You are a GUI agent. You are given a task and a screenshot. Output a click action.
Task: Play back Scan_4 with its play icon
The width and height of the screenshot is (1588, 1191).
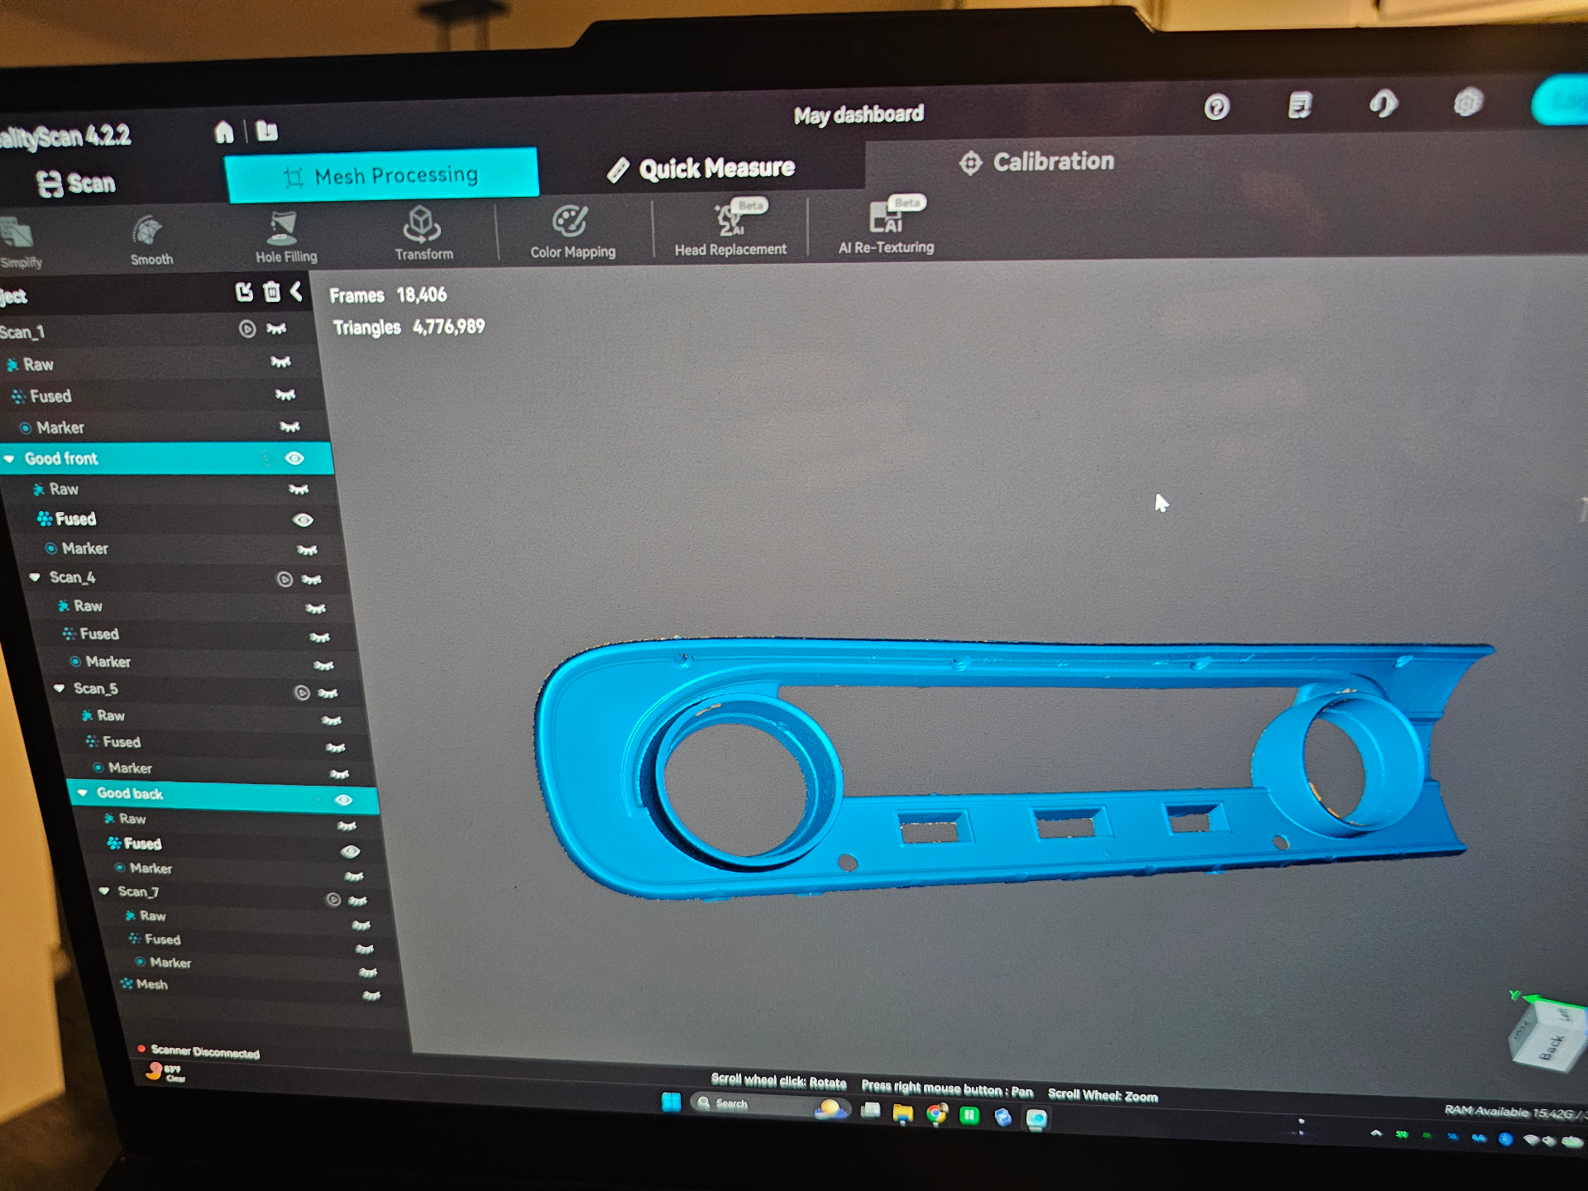point(285,579)
